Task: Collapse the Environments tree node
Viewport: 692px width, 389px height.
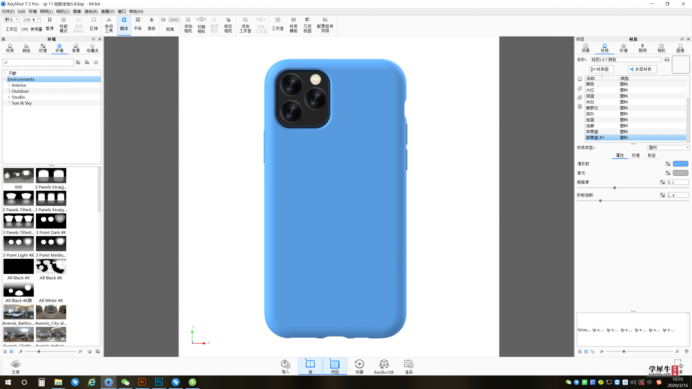Action: pyautogui.click(x=5, y=79)
